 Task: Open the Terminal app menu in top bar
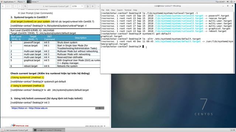(x=33, y=1)
